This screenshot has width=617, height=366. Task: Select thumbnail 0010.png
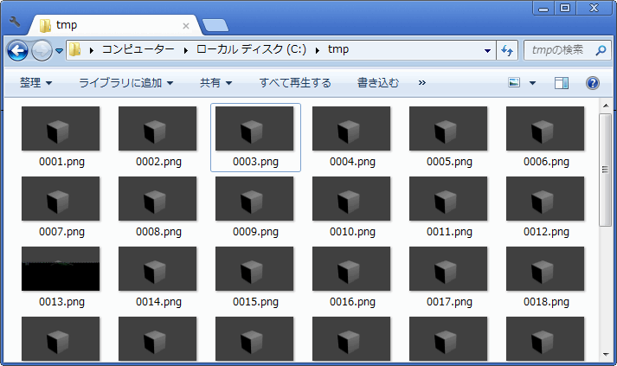coord(351,198)
